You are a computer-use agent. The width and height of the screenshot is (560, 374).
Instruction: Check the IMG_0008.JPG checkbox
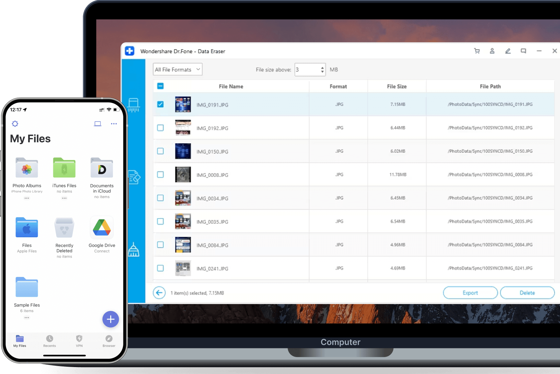click(160, 175)
